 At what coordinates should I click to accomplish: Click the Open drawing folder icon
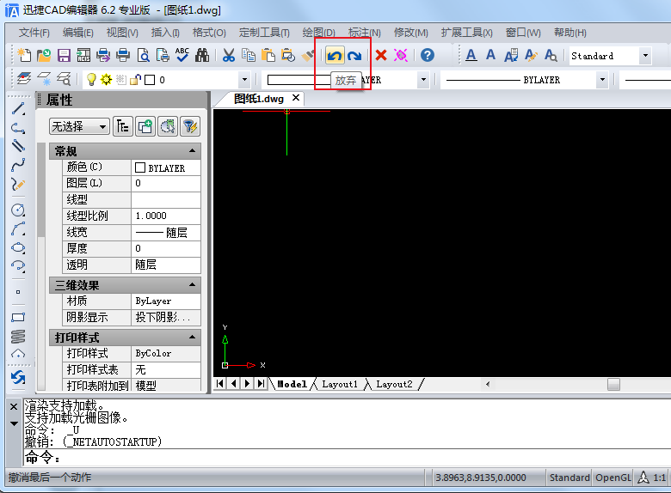point(44,55)
